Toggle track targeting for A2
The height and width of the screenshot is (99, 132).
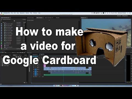(36, 73)
